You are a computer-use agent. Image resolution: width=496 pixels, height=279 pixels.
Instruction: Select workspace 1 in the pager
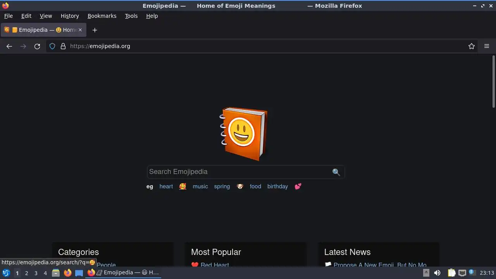(x=17, y=273)
